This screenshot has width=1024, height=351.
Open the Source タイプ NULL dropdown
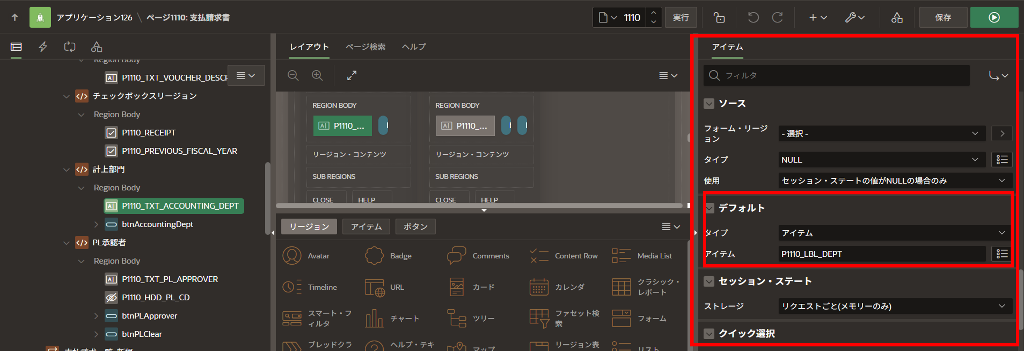(881, 160)
